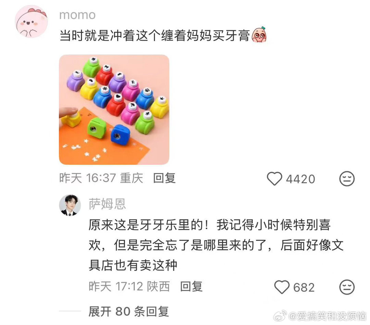Tap the Weibo logo watermark
The image size is (370, 325).
click(280, 315)
